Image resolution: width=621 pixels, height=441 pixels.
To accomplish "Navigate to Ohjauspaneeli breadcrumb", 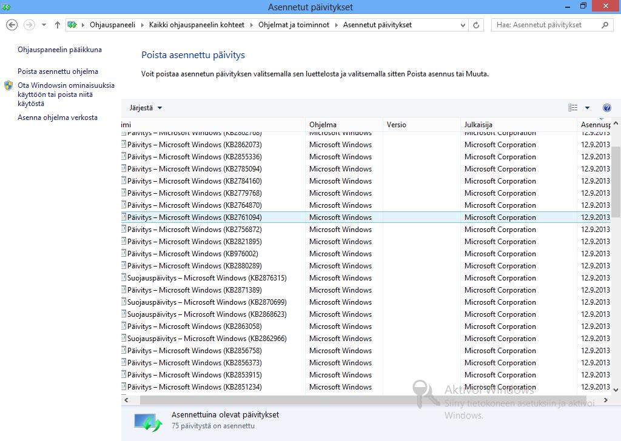I will [x=112, y=25].
